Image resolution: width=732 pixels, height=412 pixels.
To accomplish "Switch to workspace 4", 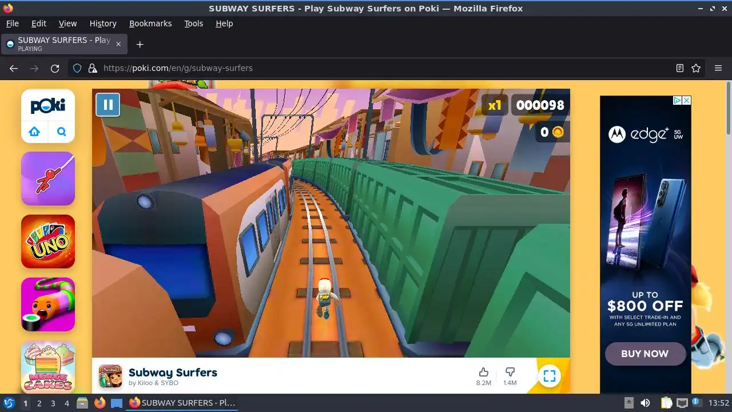I will (x=66, y=403).
